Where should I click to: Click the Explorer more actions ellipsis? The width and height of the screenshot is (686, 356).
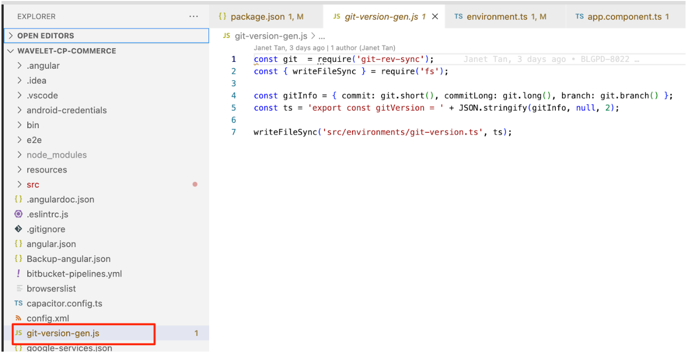tap(194, 17)
